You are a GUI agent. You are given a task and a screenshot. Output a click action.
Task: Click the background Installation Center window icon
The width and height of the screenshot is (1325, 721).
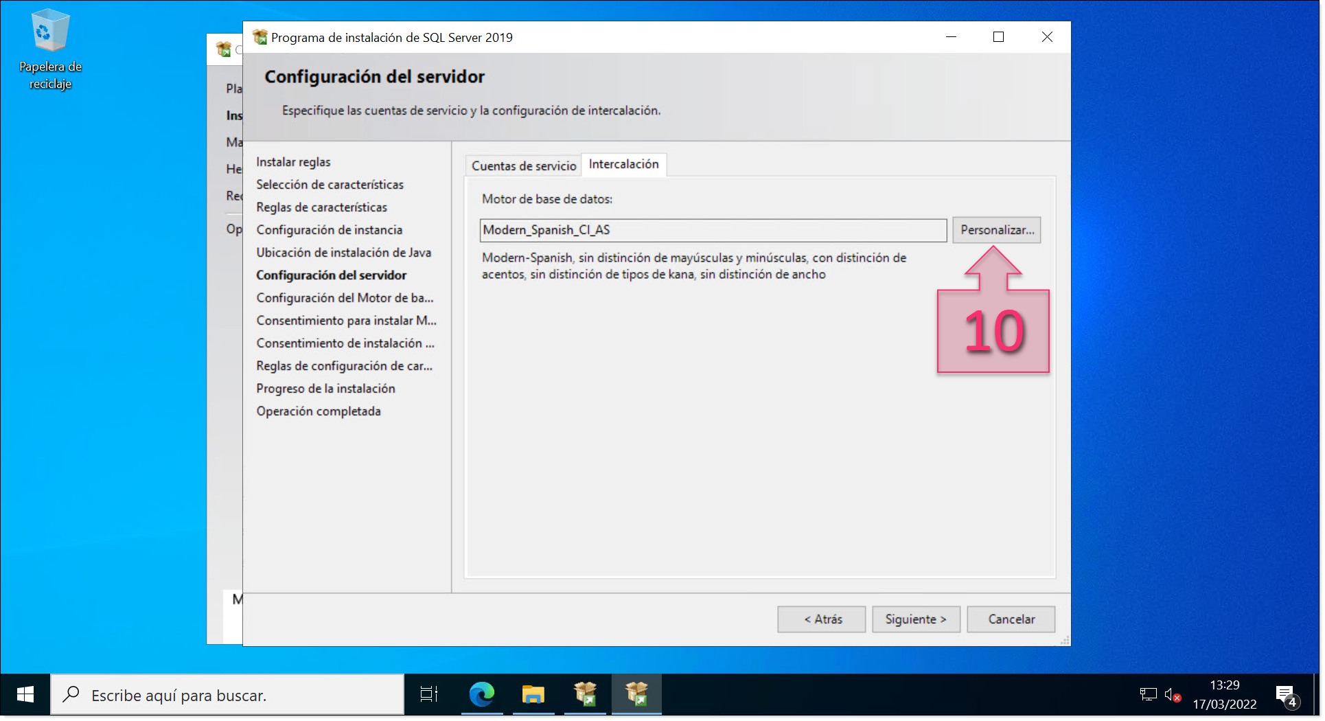tap(224, 49)
